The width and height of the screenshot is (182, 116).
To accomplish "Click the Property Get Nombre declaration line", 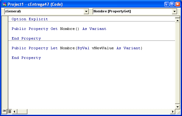I will point(59,29).
